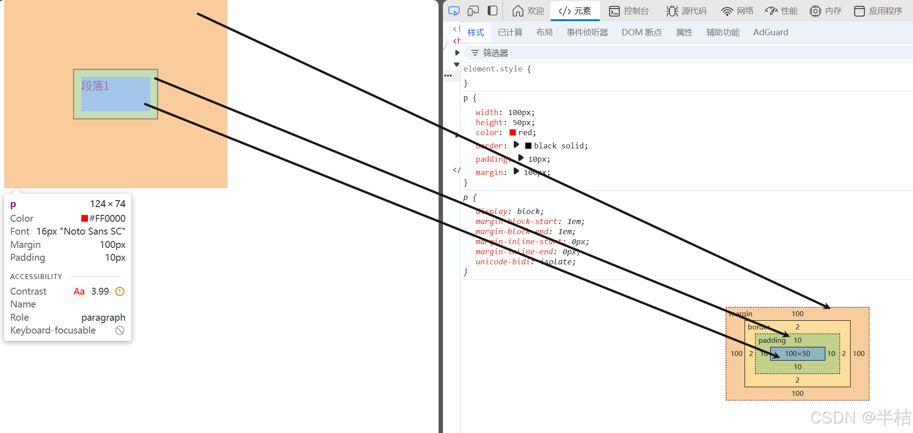This screenshot has height=433, width=913.
Task: Switch to the 布局 layout tab
Action: tap(544, 33)
